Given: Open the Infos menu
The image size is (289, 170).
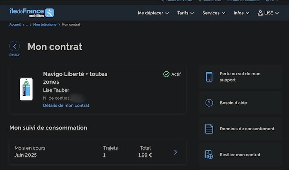Looking at the screenshot, I should pos(241,13).
